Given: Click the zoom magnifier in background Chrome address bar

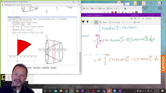Looking at the screenshot, I should (105, 12).
